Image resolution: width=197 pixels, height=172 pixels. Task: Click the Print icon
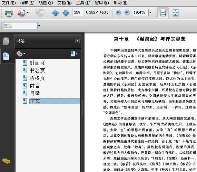pyautogui.click(x=9, y=12)
